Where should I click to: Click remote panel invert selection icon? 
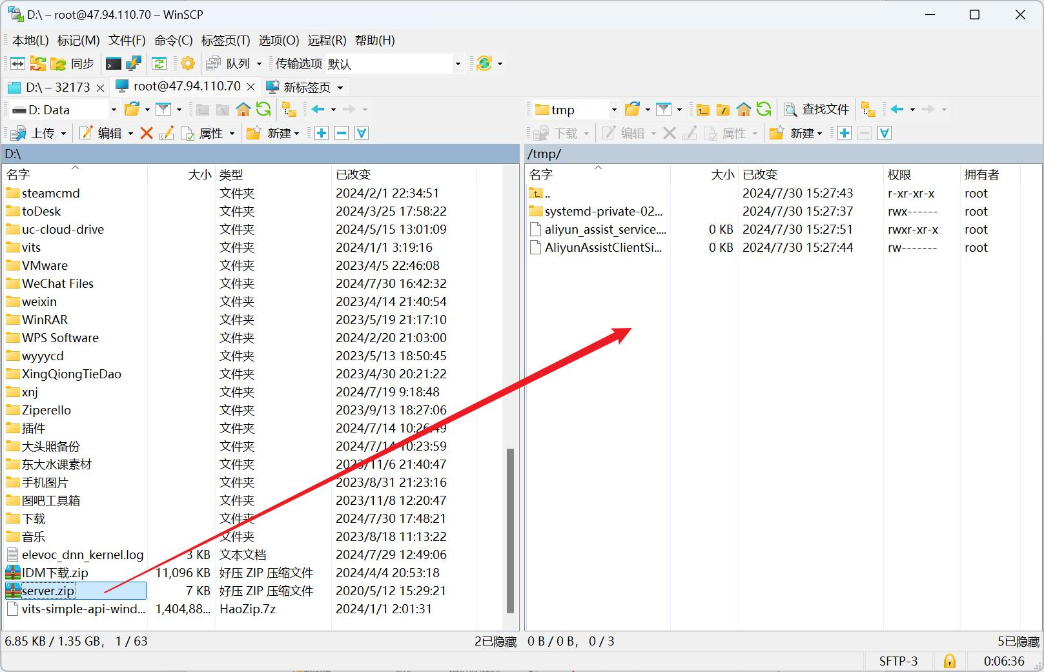click(885, 133)
